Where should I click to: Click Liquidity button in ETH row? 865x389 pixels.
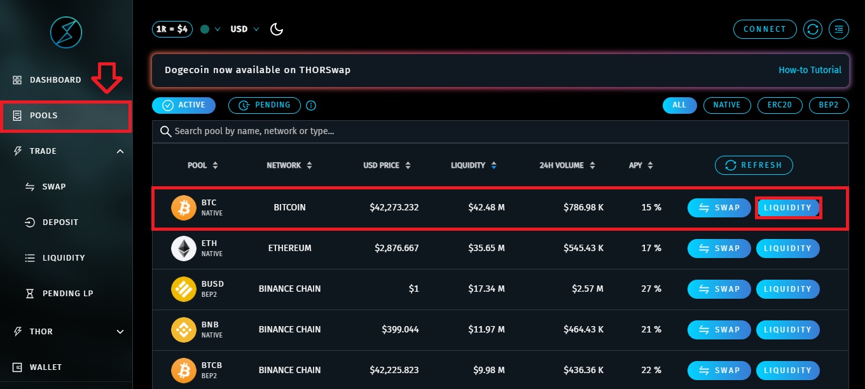point(788,249)
